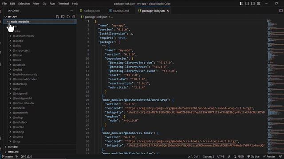
Task: Expand the @babel folder
Action: [x=10, y=55]
